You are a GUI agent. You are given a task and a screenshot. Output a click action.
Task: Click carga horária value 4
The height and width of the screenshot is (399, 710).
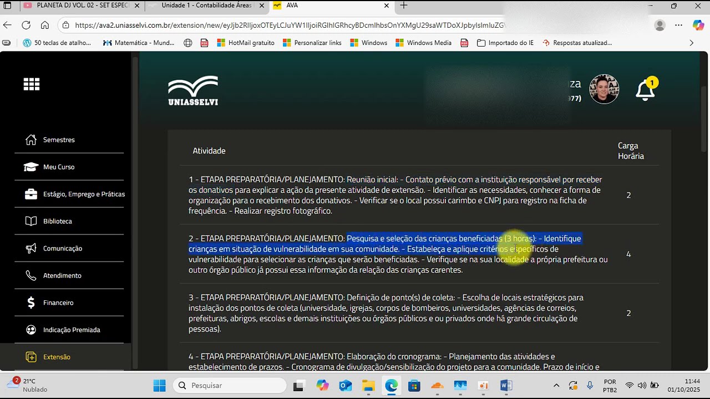tap(628, 254)
